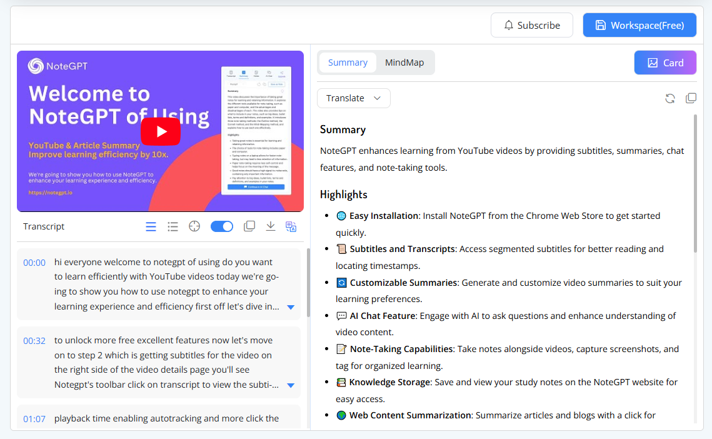The width and height of the screenshot is (712, 439).
Task: Click the summary preview image in video
Action: click(x=256, y=131)
